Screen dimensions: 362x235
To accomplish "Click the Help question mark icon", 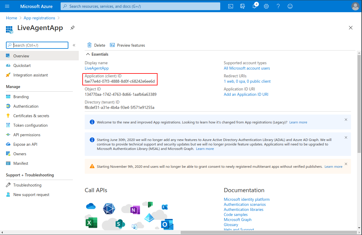I will (278, 6).
